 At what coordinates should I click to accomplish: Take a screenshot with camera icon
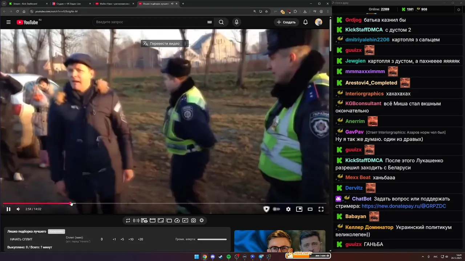pos(193,220)
